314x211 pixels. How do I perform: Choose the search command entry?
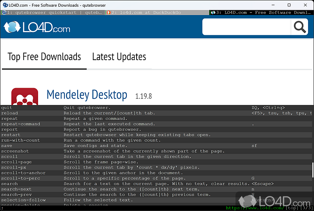(x=156, y=183)
